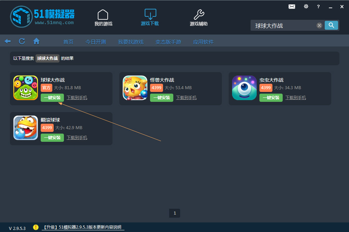Open help with the question mark icon
This screenshot has width=349, height=232.
click(318, 6)
